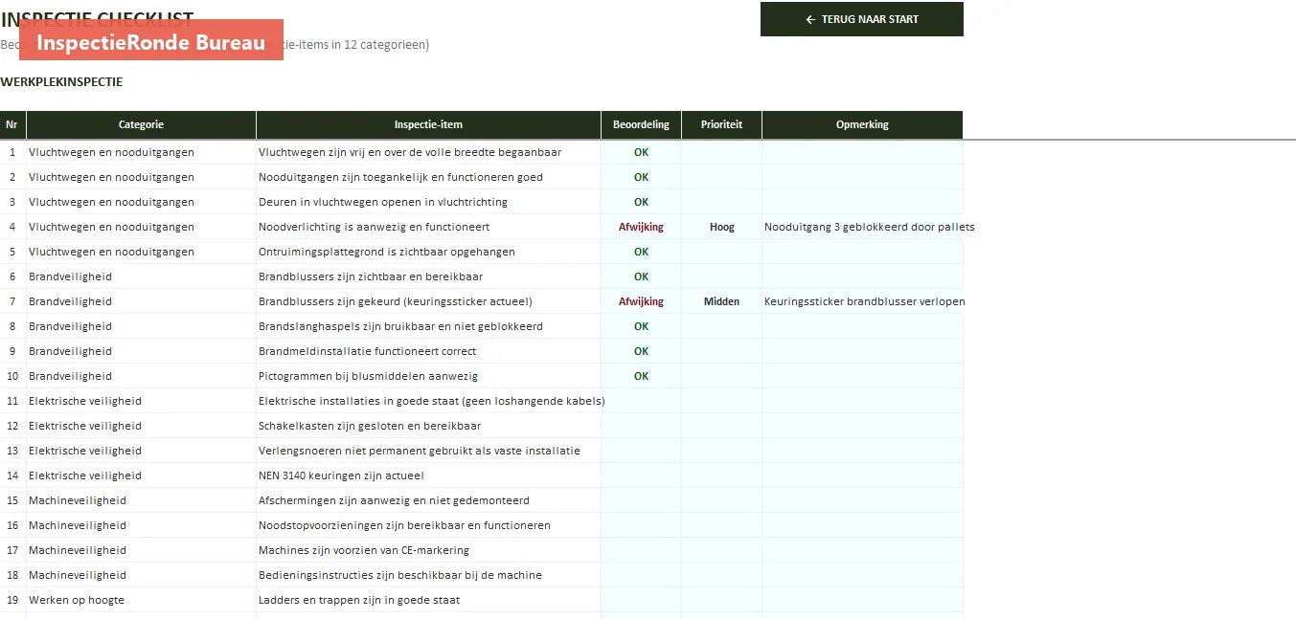Click OK rating for 'Brandblussers zijn zichtbaar' row

click(641, 276)
